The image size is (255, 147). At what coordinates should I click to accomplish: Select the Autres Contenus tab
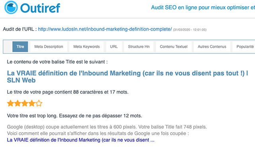(x=212, y=47)
